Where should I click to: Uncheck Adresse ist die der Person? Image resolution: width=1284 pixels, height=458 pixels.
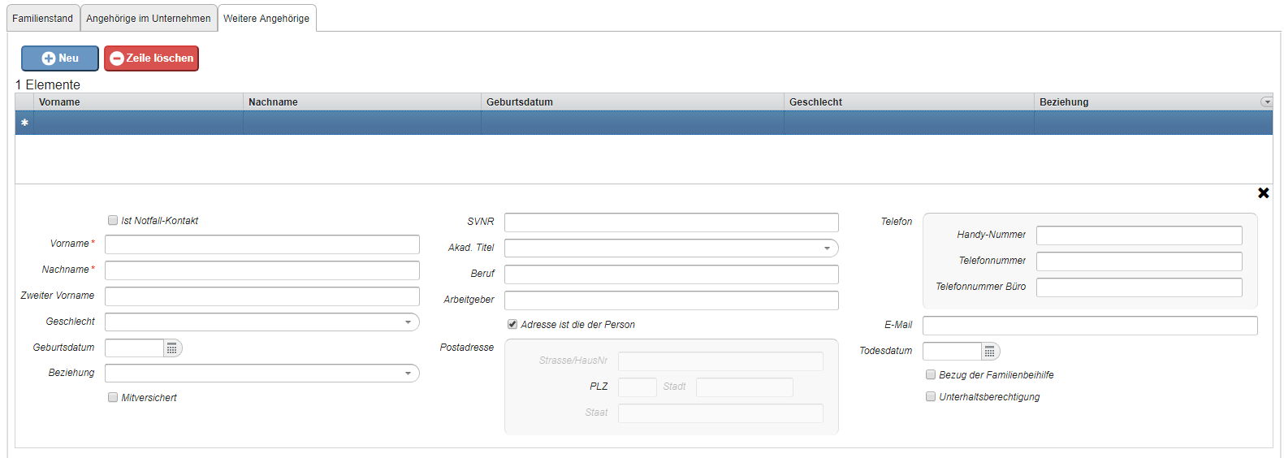(512, 325)
